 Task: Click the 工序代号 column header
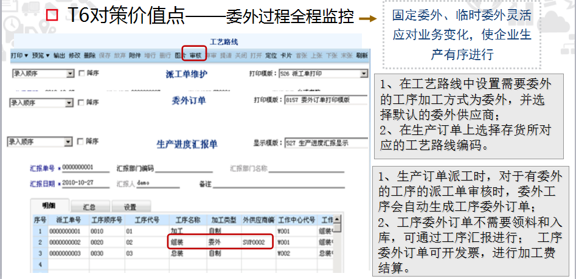pyautogui.click(x=147, y=220)
